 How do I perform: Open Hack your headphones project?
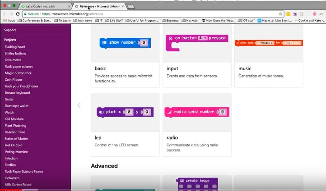pyautogui.click(x=21, y=86)
